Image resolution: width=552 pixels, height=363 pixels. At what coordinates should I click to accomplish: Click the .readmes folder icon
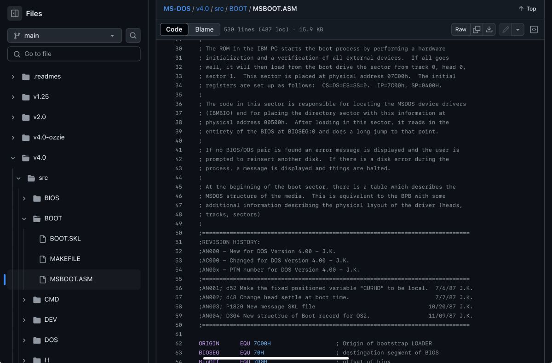[26, 77]
